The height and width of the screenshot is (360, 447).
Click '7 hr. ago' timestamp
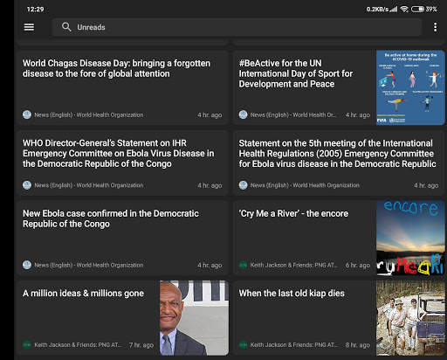click(141, 345)
